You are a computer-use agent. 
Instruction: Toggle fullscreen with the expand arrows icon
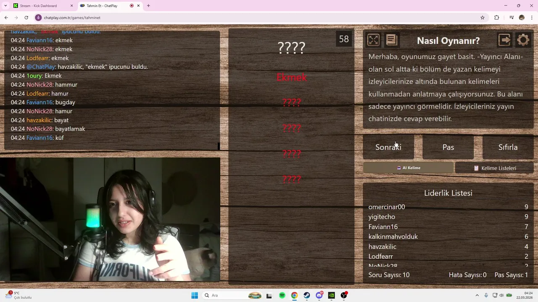pyautogui.click(x=373, y=40)
